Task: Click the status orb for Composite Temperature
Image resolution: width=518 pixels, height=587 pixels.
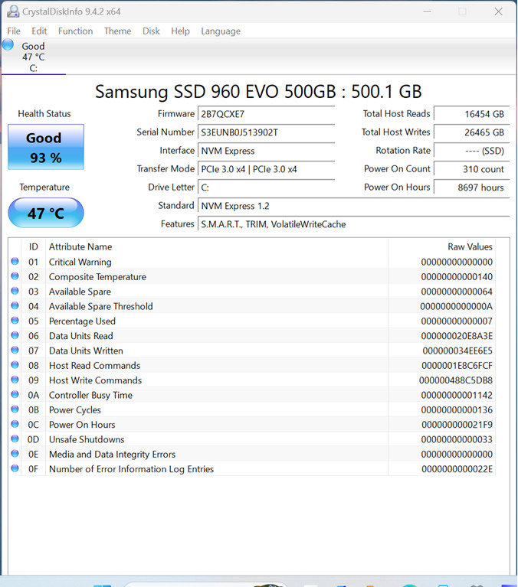Action: pyautogui.click(x=15, y=276)
